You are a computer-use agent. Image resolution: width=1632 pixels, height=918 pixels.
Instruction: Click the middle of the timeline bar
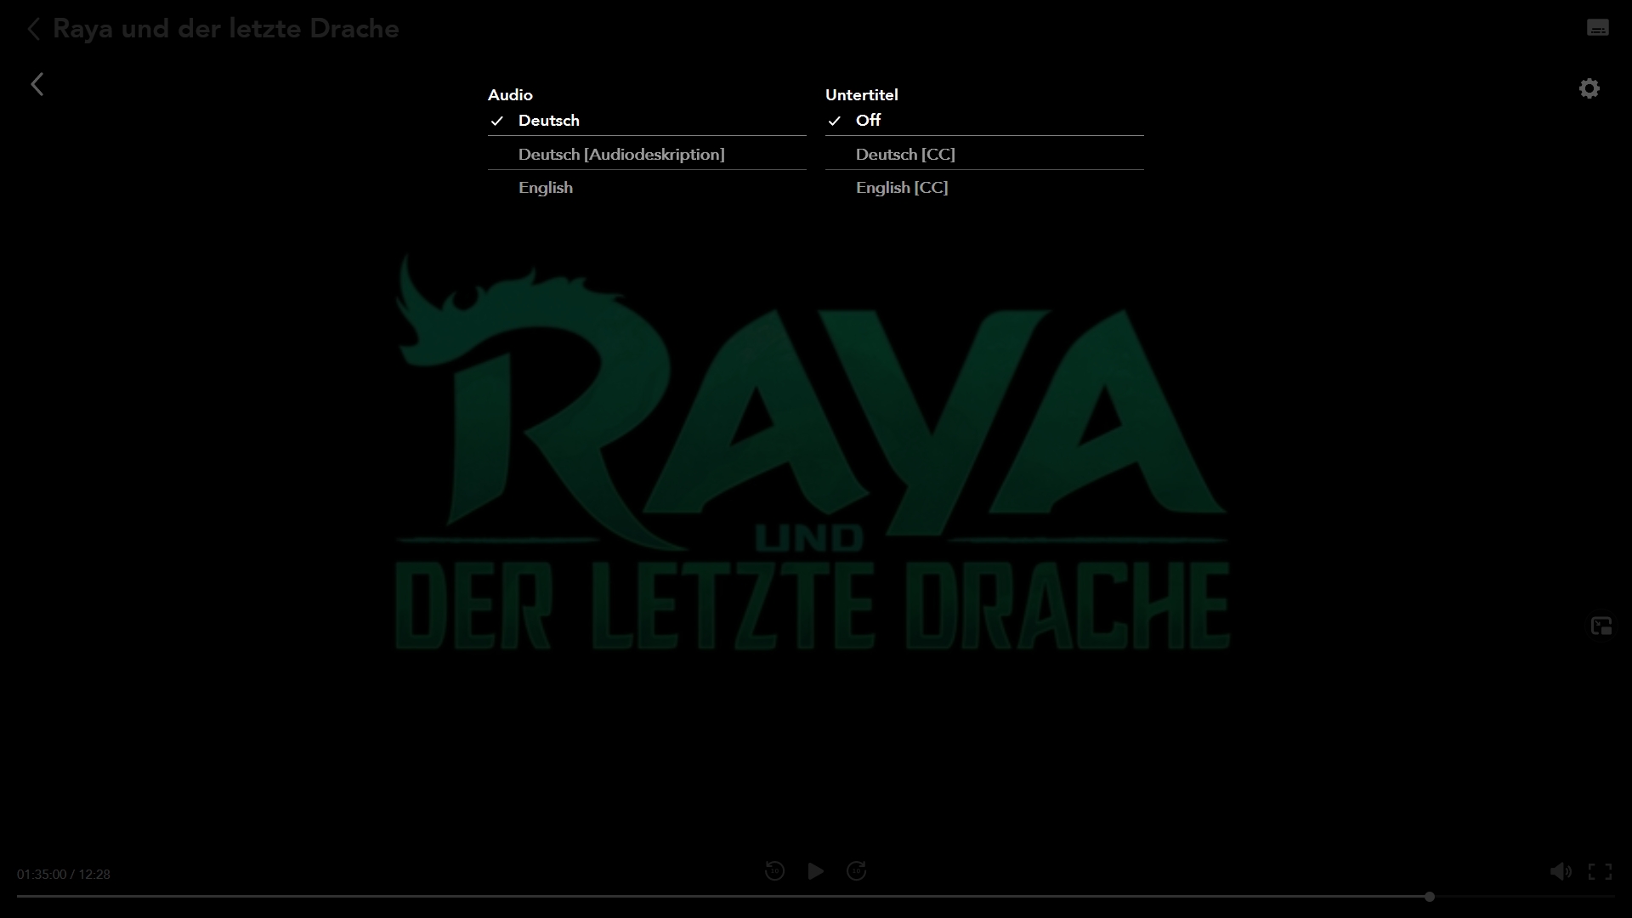pos(816,897)
